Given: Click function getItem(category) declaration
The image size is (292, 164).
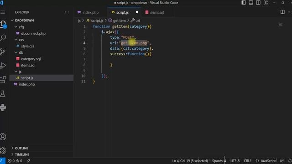Looking at the screenshot, I should [x=122, y=26].
